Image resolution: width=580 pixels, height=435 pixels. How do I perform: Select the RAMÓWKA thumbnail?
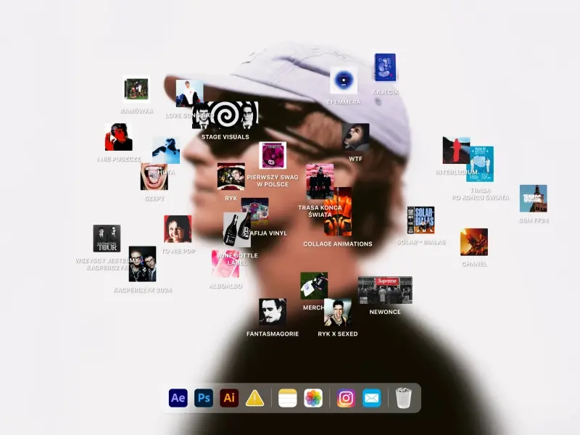pos(136,89)
